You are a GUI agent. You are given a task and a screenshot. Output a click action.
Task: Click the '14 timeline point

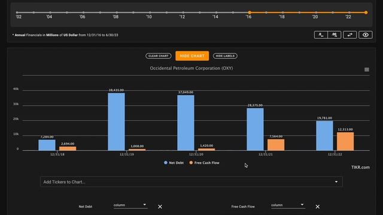point(216,13)
